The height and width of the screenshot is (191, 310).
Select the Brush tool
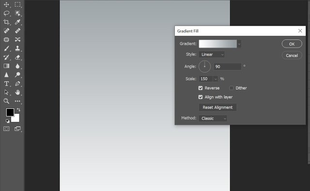point(6,48)
